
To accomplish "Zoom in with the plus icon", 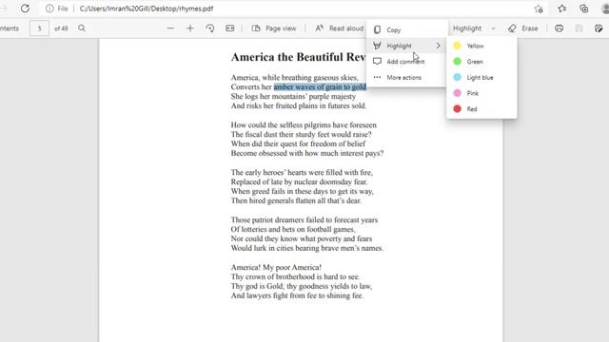I will [190, 28].
